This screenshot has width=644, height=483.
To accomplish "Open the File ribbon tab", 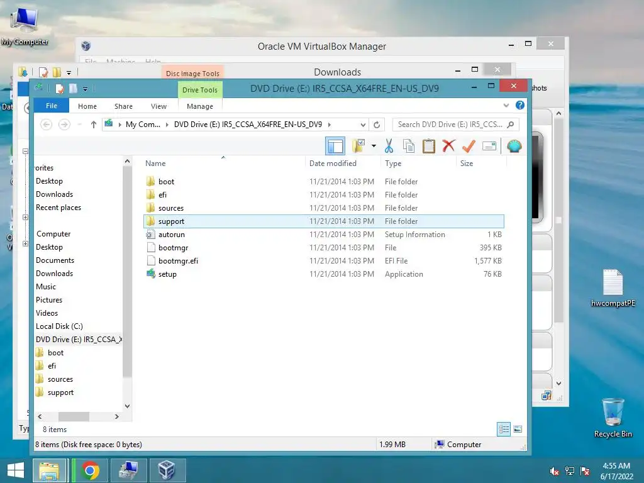I will coord(52,106).
